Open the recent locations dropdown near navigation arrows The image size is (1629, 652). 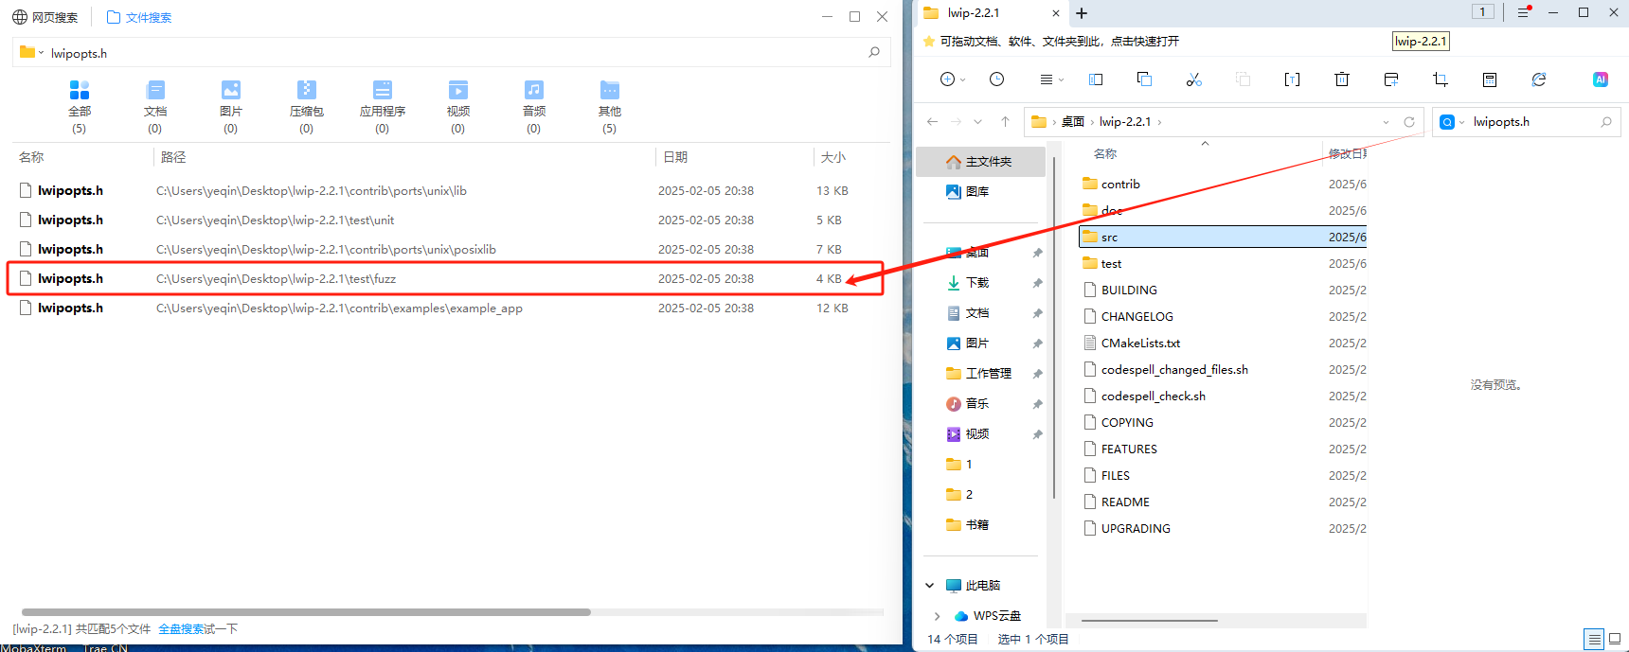tap(978, 122)
